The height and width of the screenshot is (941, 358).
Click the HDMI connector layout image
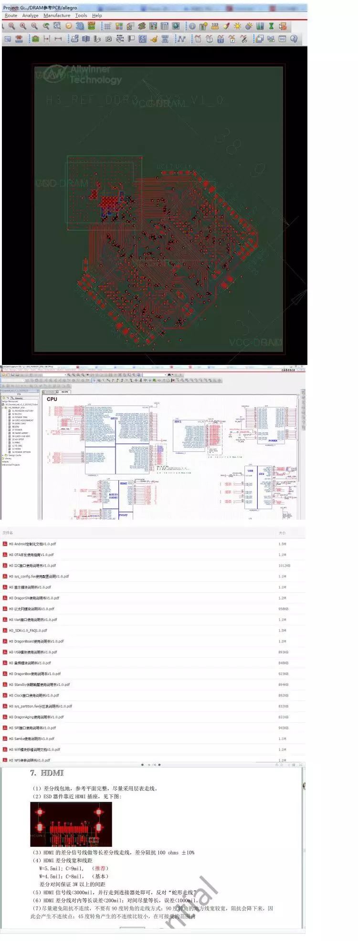(x=71, y=824)
